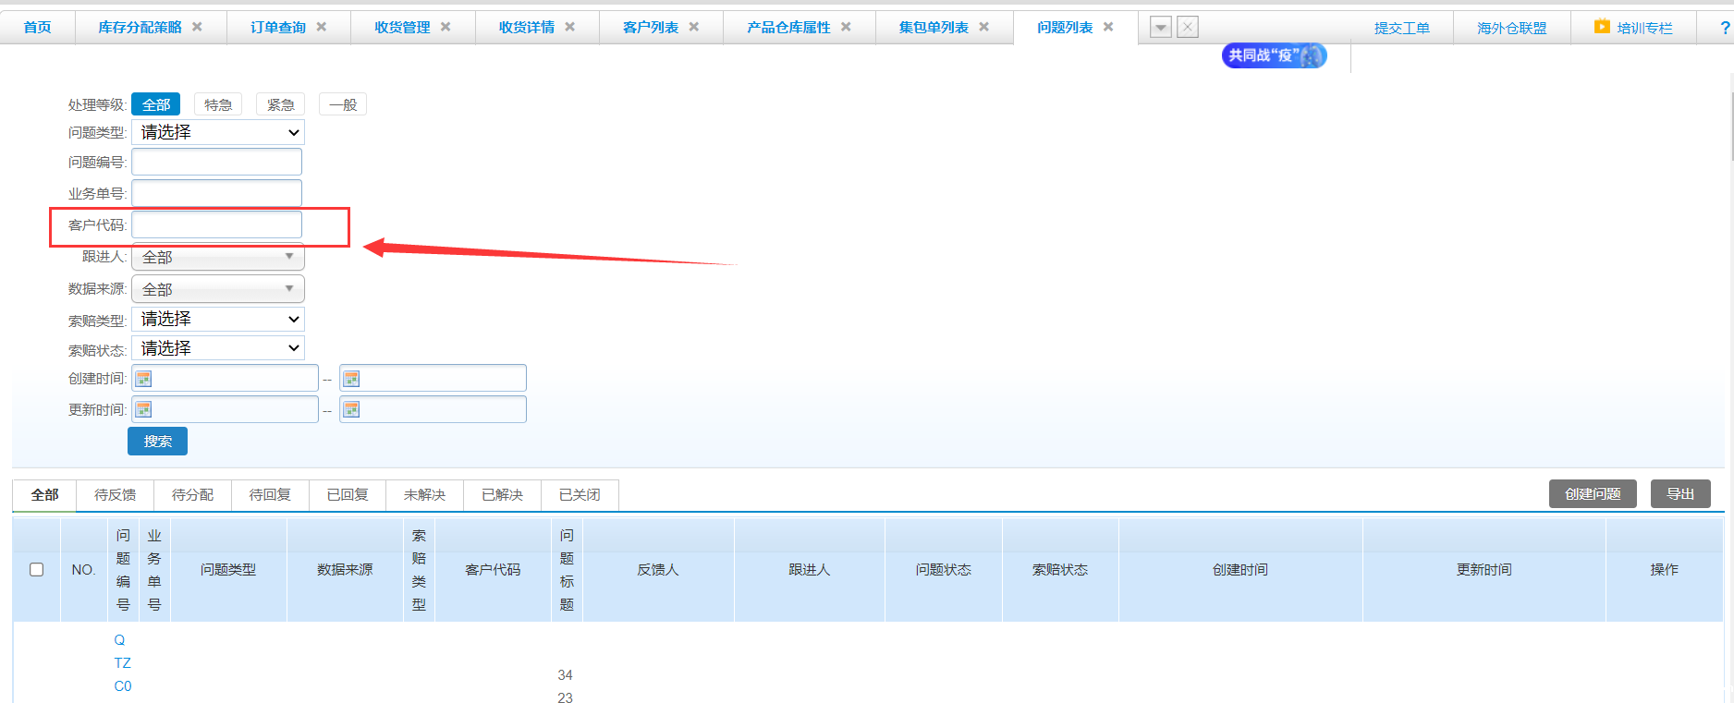Switch to the 订单查询 tab

pos(278,28)
